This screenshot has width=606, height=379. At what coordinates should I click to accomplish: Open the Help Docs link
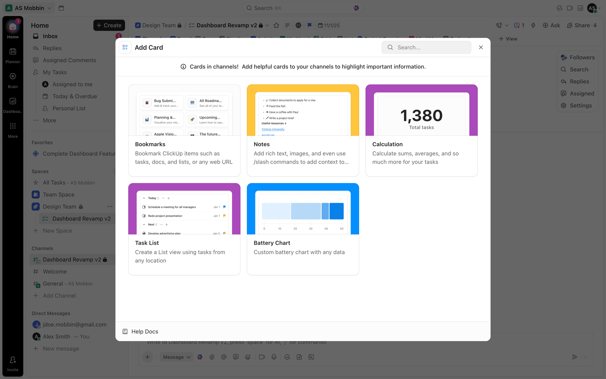(x=140, y=331)
